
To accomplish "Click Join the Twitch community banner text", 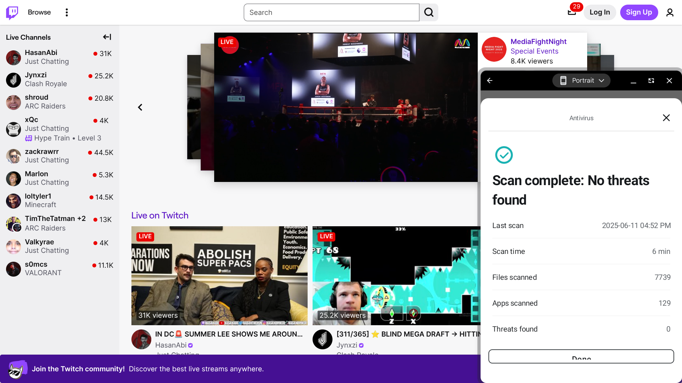I will 78,369.
